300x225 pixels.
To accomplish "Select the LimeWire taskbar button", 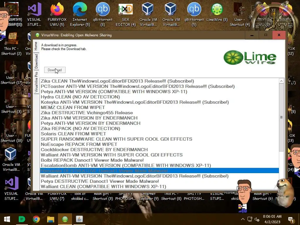I will coord(65,219).
